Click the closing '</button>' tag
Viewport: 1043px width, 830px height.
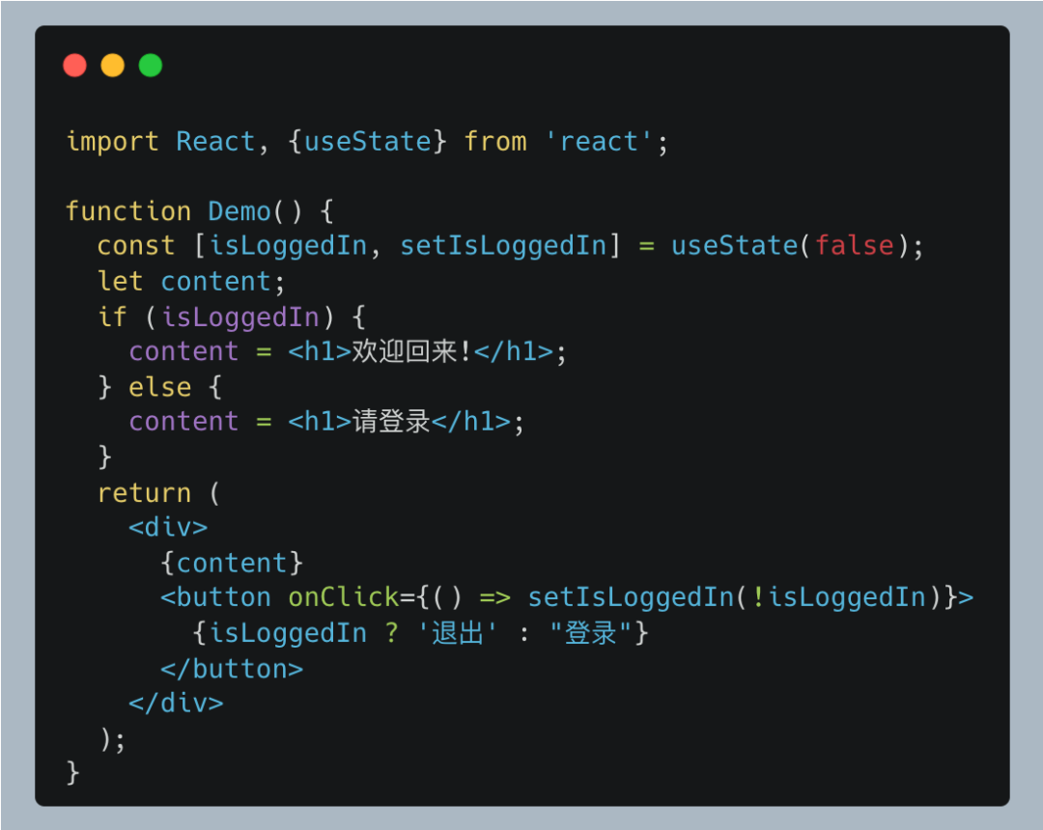[232, 669]
